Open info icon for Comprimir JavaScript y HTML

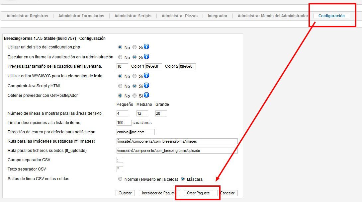pos(146,85)
